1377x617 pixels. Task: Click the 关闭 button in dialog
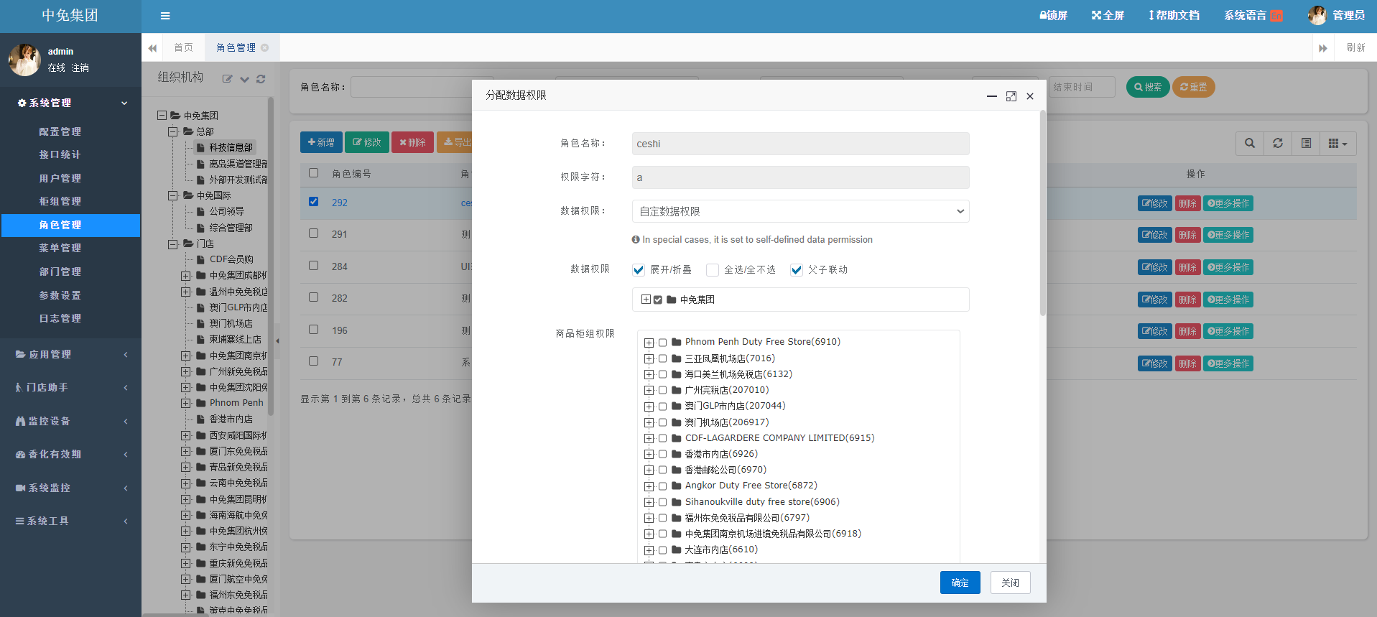1010,583
